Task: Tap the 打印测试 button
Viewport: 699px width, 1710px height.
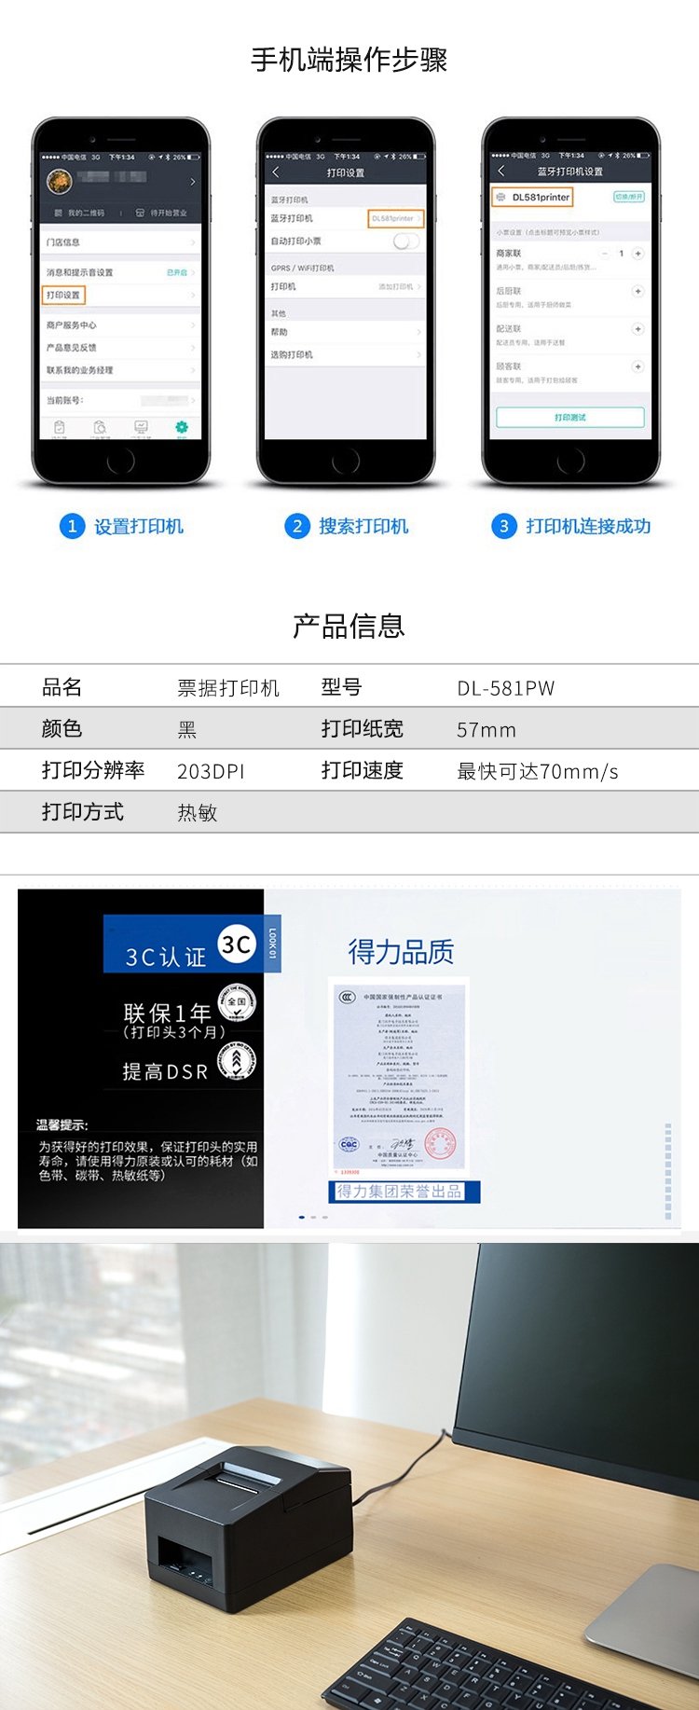Action: (570, 417)
